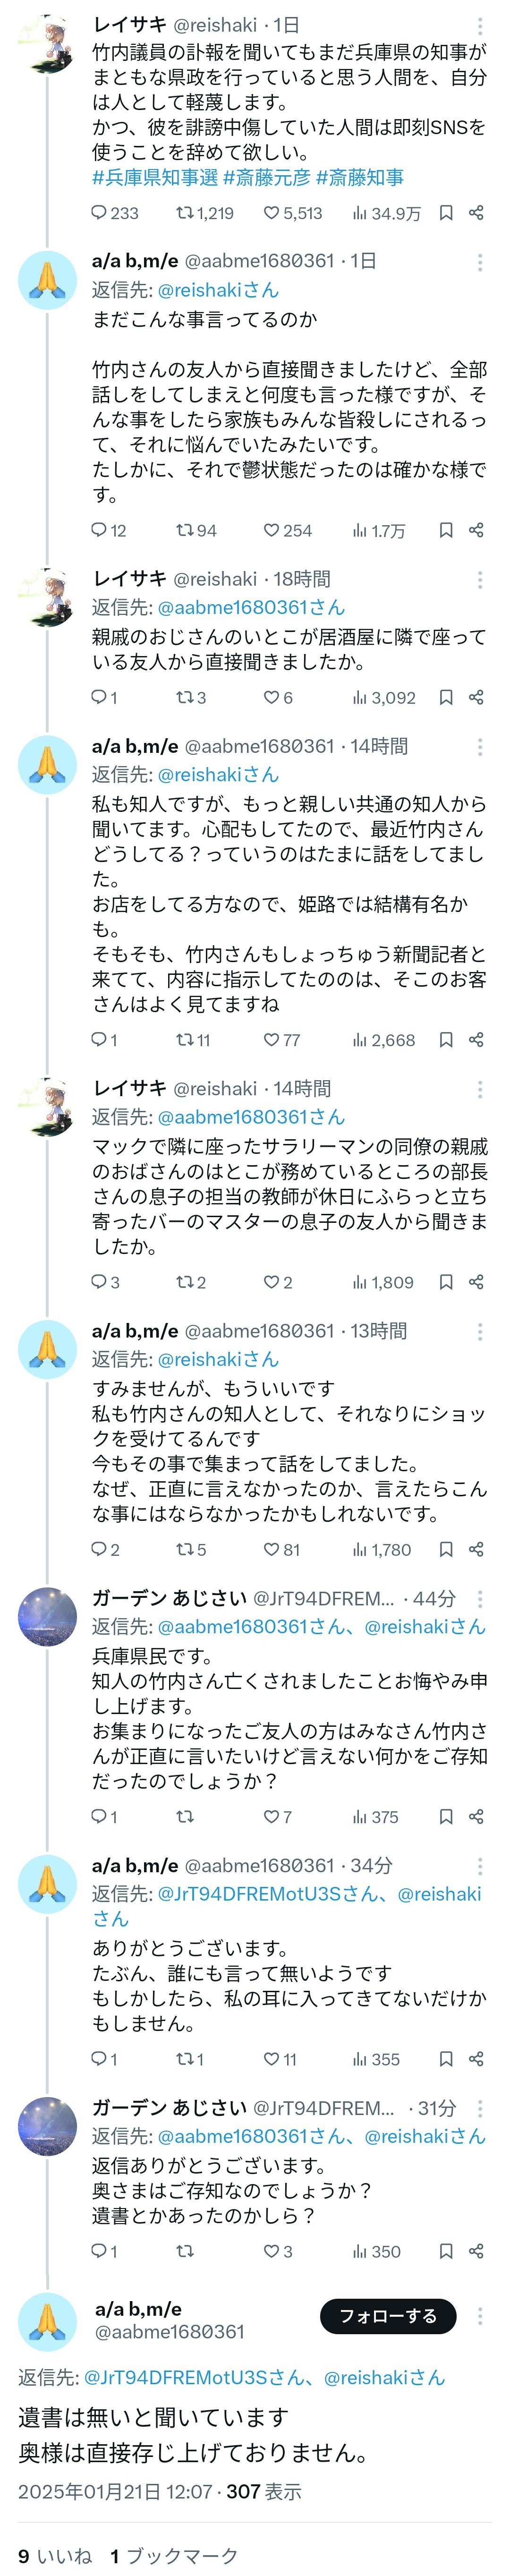Share the tweet with 350 views
The width and height of the screenshot is (510, 2576).
pos(476,2251)
